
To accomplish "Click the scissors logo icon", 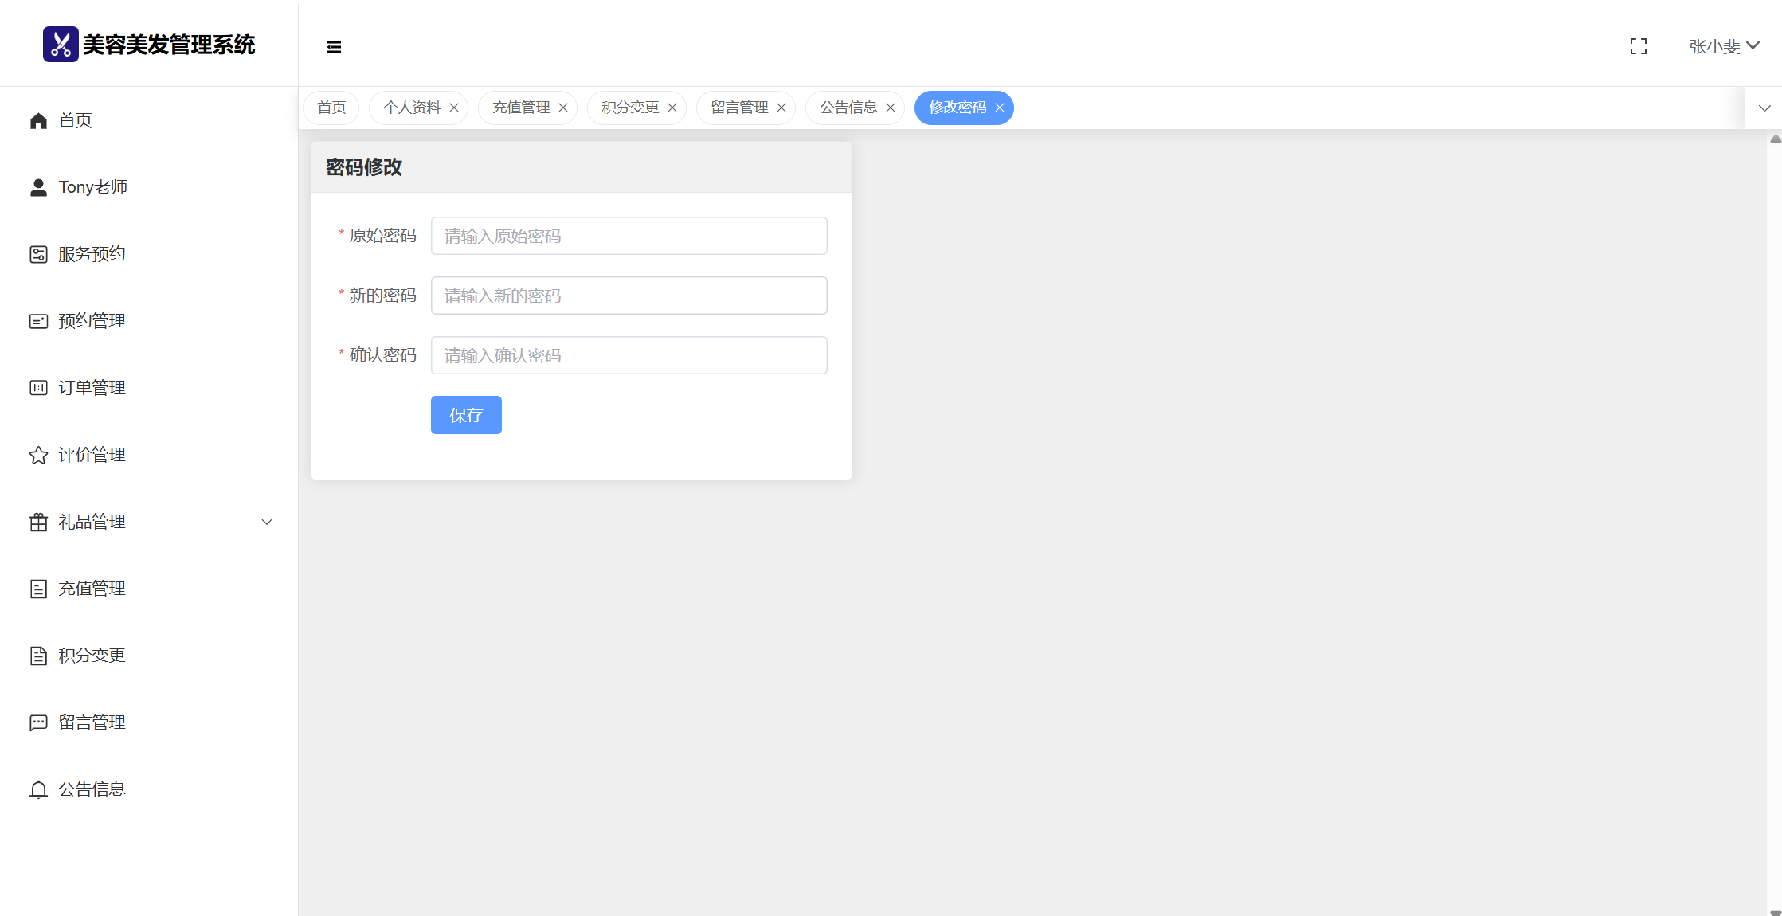I will [x=61, y=45].
